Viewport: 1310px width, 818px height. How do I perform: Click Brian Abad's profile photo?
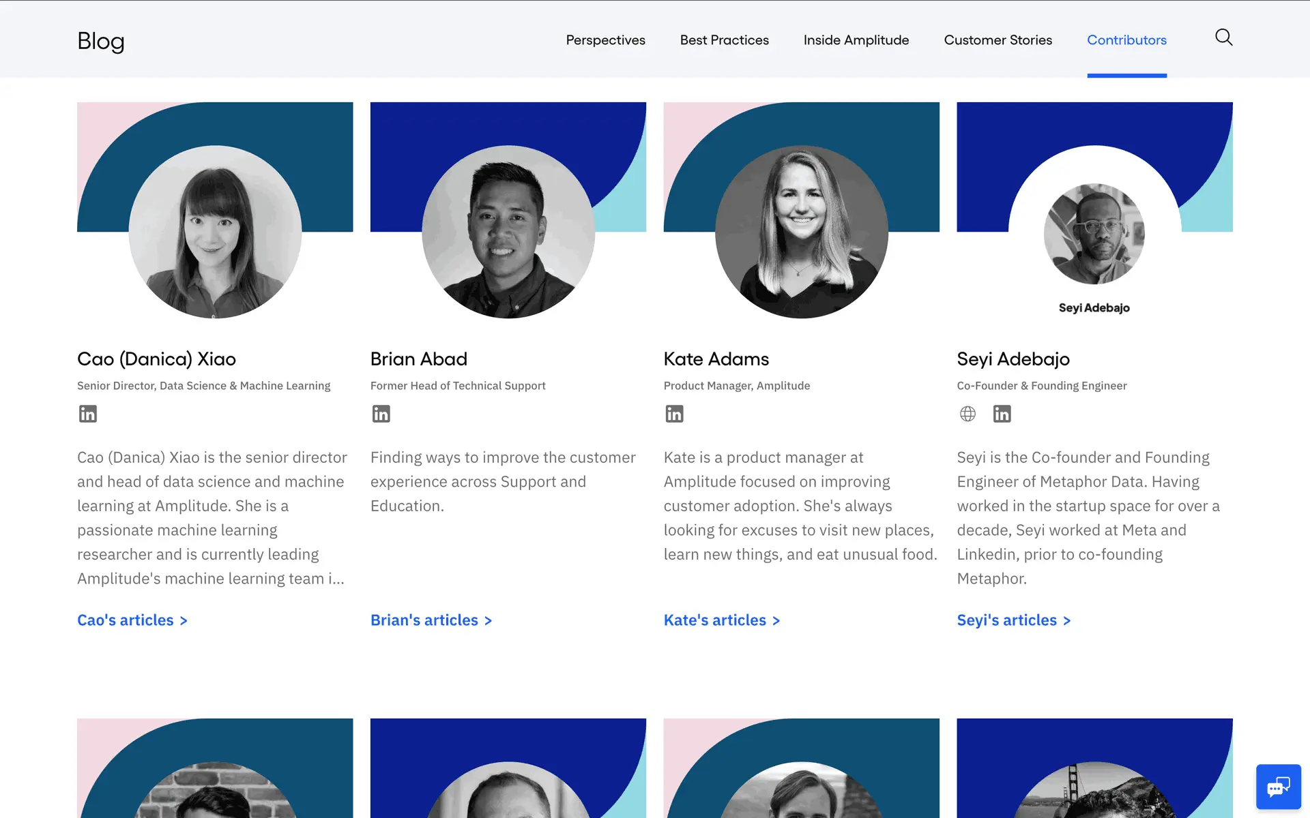[508, 232]
